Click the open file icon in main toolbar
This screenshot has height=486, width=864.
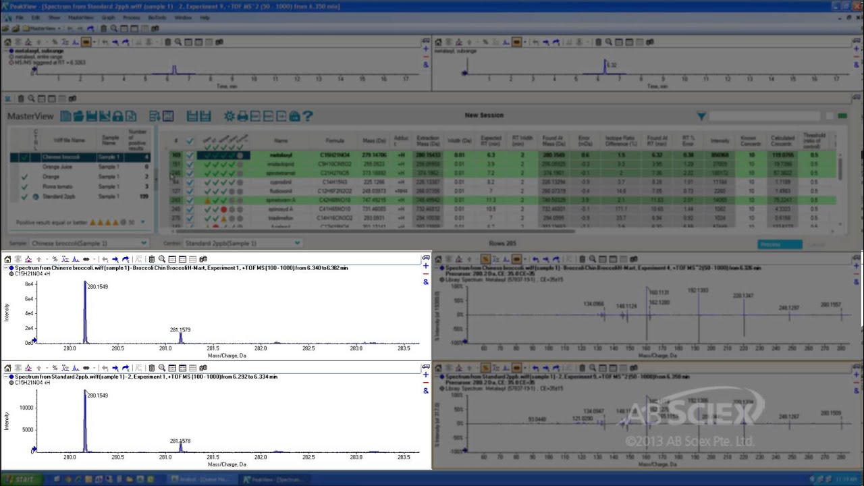point(6,28)
